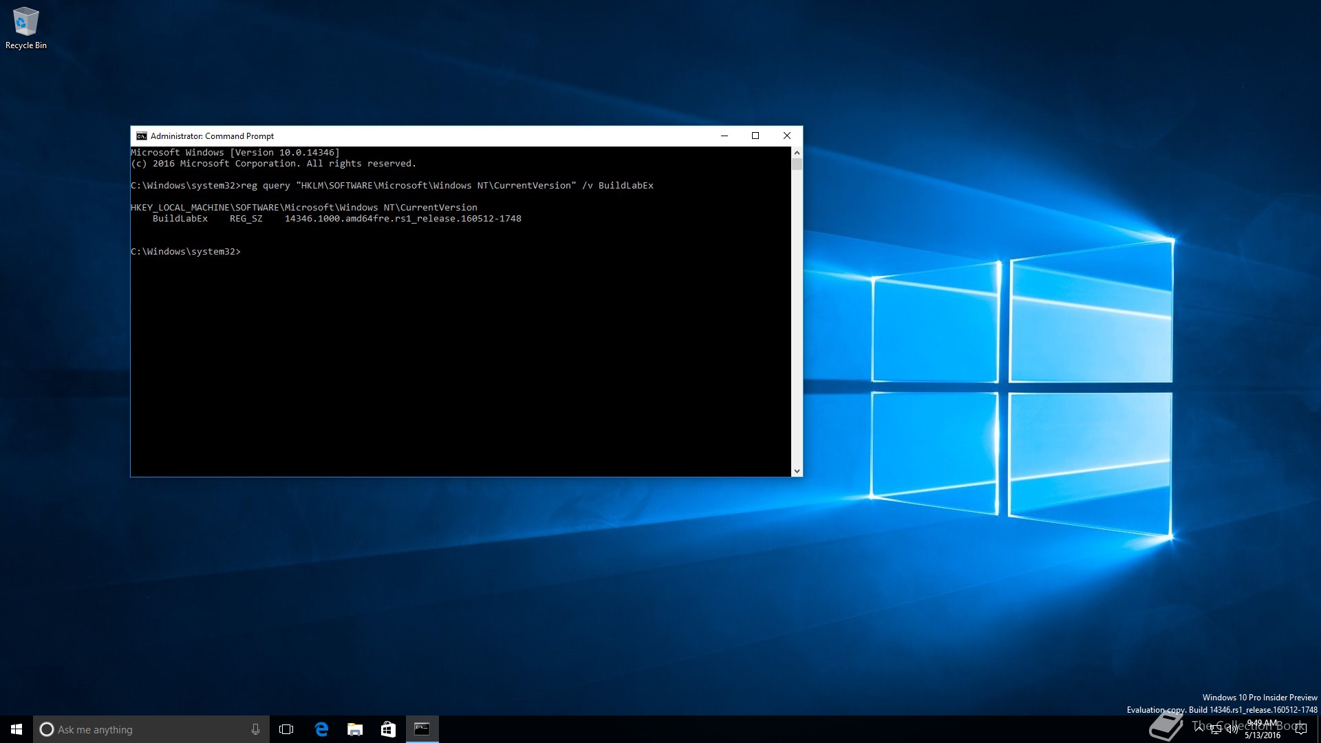The image size is (1321, 743).
Task: Select the Command Prompt taskbar button
Action: 422,729
